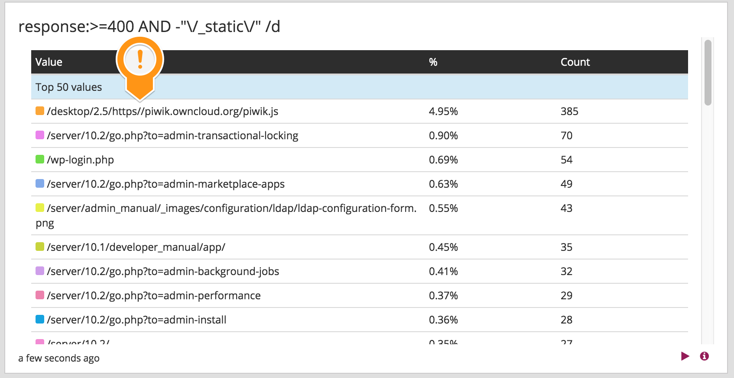Open the info circle icon
The width and height of the screenshot is (734, 378).
705,356
